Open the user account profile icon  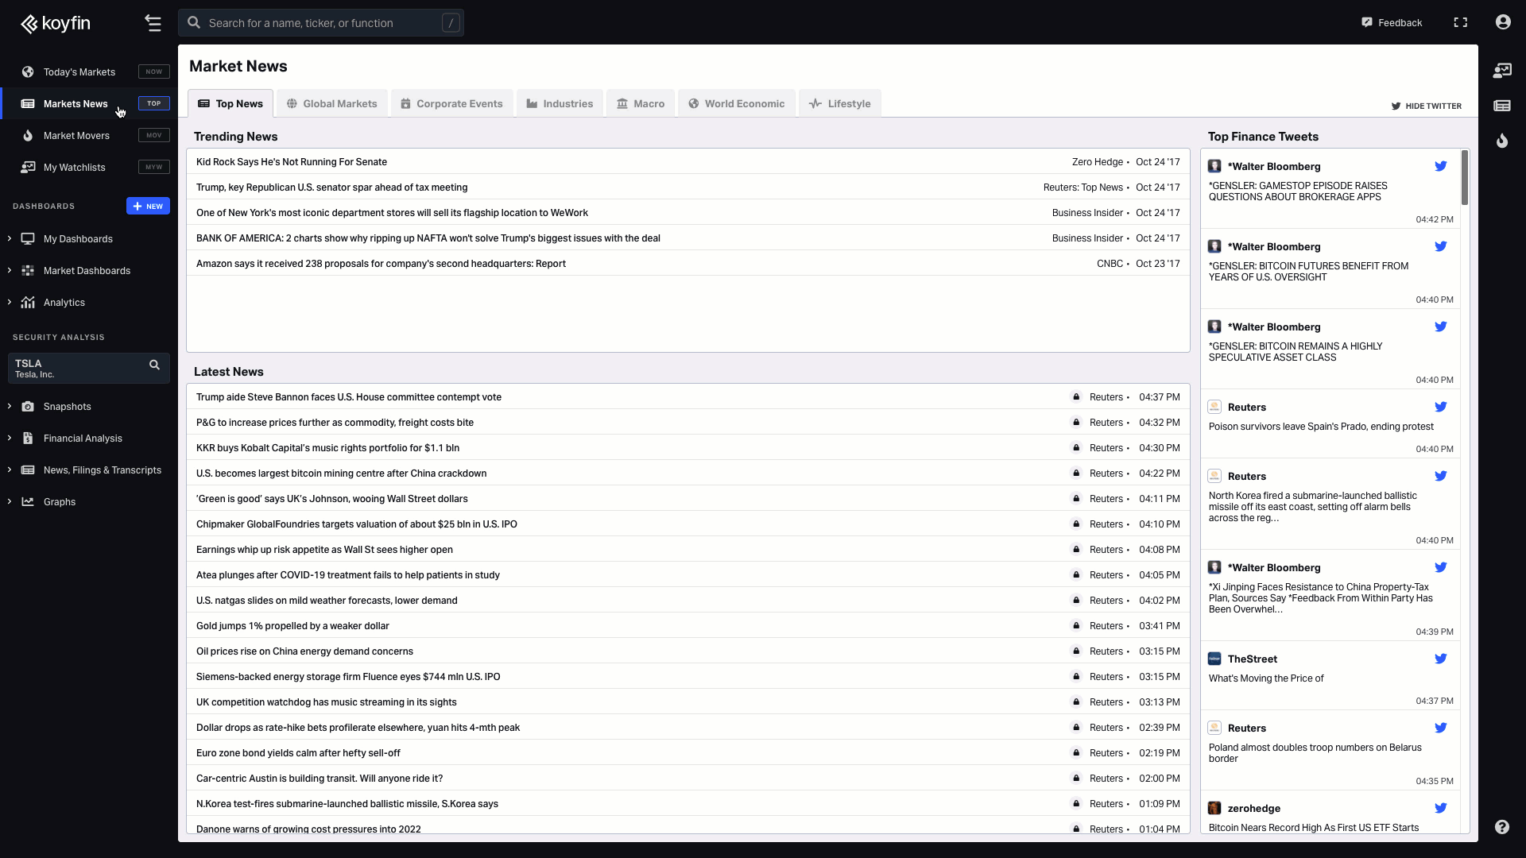pyautogui.click(x=1503, y=22)
